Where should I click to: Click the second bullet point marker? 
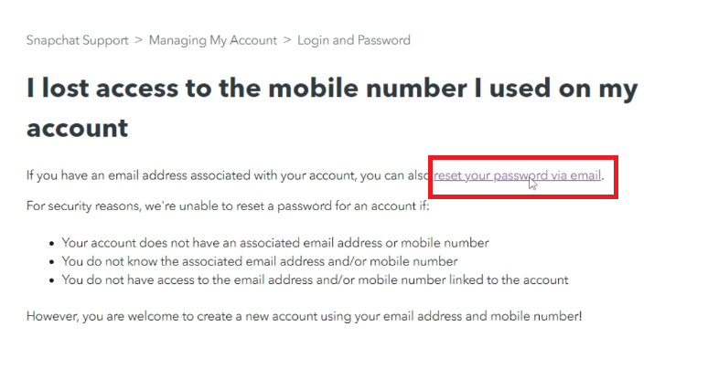click(x=50, y=262)
